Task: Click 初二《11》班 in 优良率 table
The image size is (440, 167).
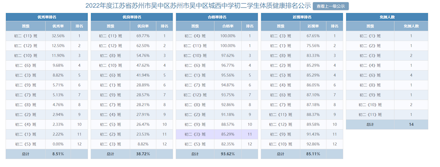Action: (x=110, y=36)
